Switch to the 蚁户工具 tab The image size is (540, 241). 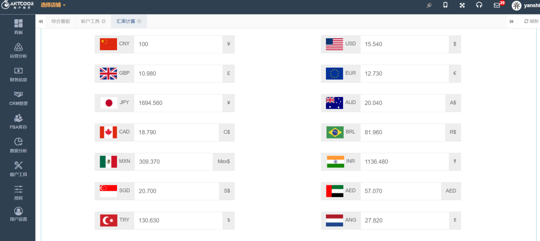click(90, 21)
